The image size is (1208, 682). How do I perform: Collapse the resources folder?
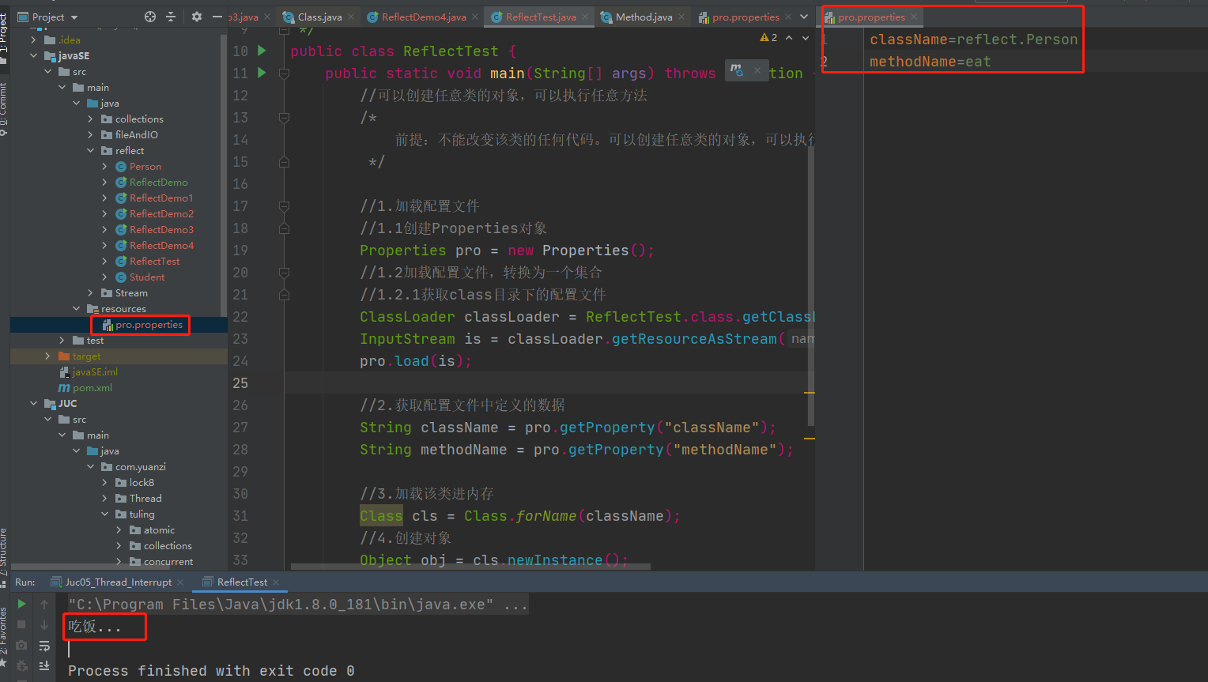(x=76, y=308)
